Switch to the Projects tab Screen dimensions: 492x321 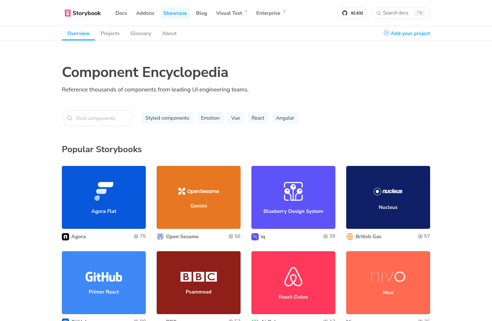click(x=110, y=33)
